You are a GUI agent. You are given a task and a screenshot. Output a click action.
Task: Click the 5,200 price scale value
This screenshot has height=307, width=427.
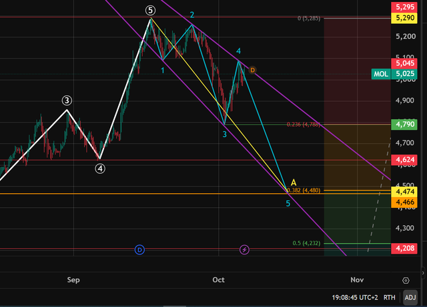coord(406,37)
